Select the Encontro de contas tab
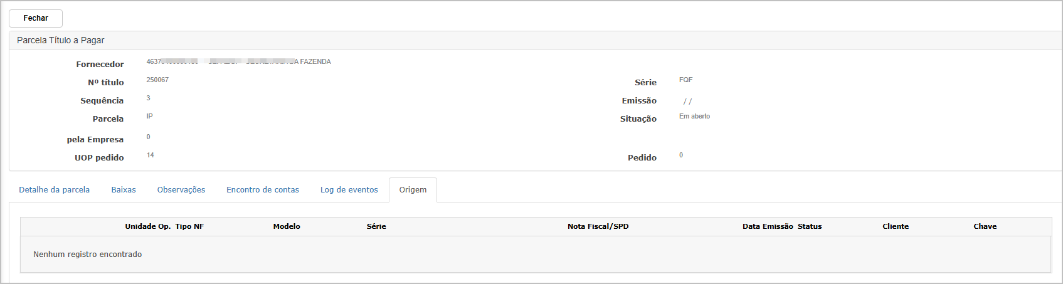This screenshot has width=1063, height=284. click(x=263, y=190)
